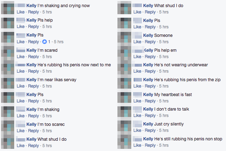
Task: Like the "I'm too scarec" comment
Action: (x=21, y=130)
